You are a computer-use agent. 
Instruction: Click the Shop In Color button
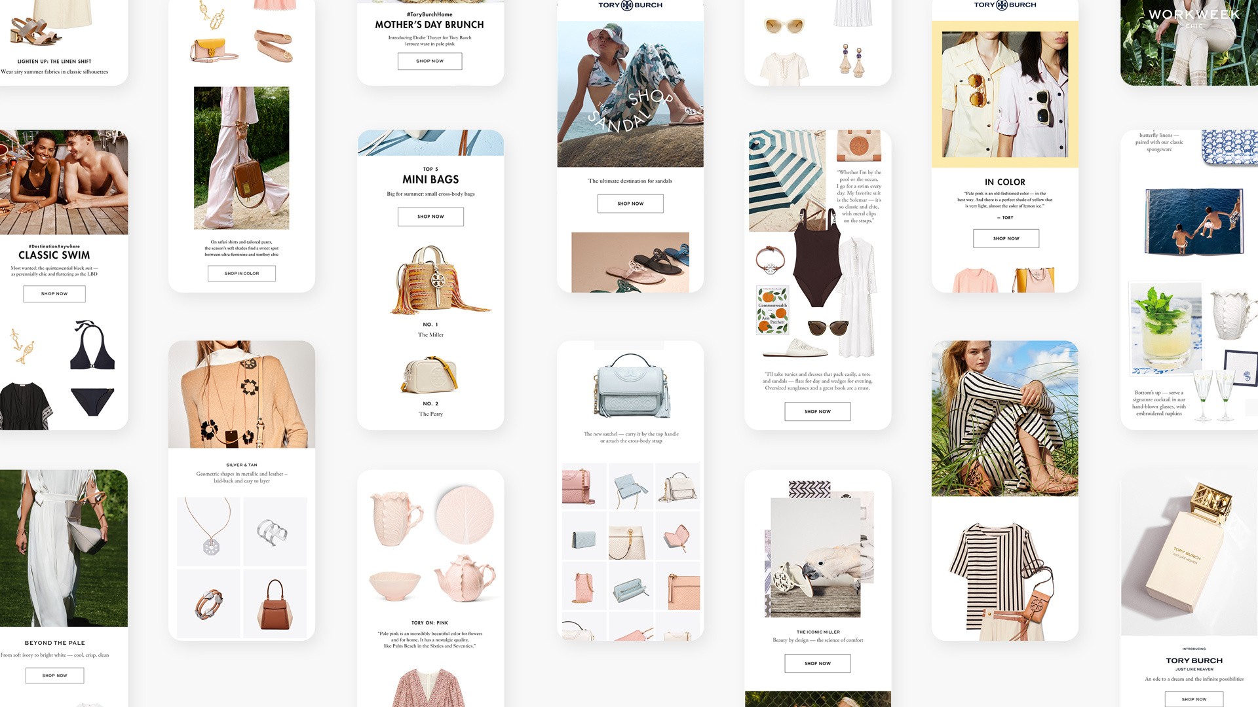tap(242, 274)
